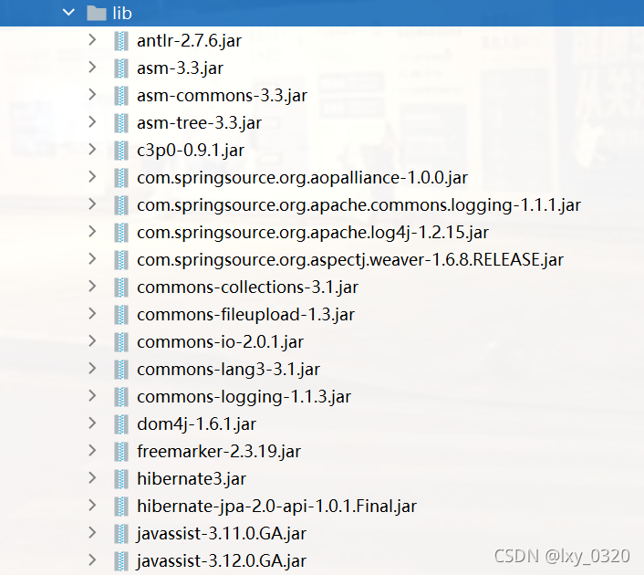Select the lib folder icon

pos(97,13)
